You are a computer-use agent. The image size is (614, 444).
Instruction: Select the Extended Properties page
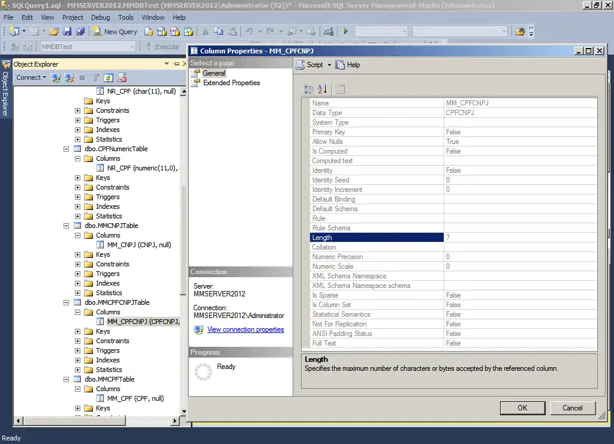[x=231, y=83]
